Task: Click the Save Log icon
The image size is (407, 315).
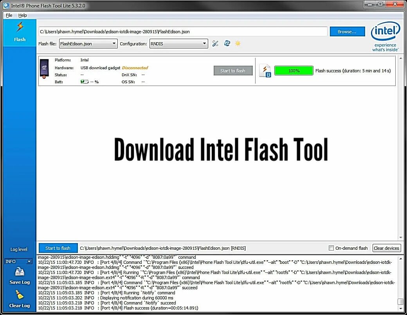Action: (20, 272)
